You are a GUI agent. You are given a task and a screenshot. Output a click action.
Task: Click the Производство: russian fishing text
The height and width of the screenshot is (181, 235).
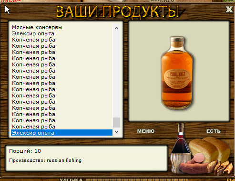point(45,160)
